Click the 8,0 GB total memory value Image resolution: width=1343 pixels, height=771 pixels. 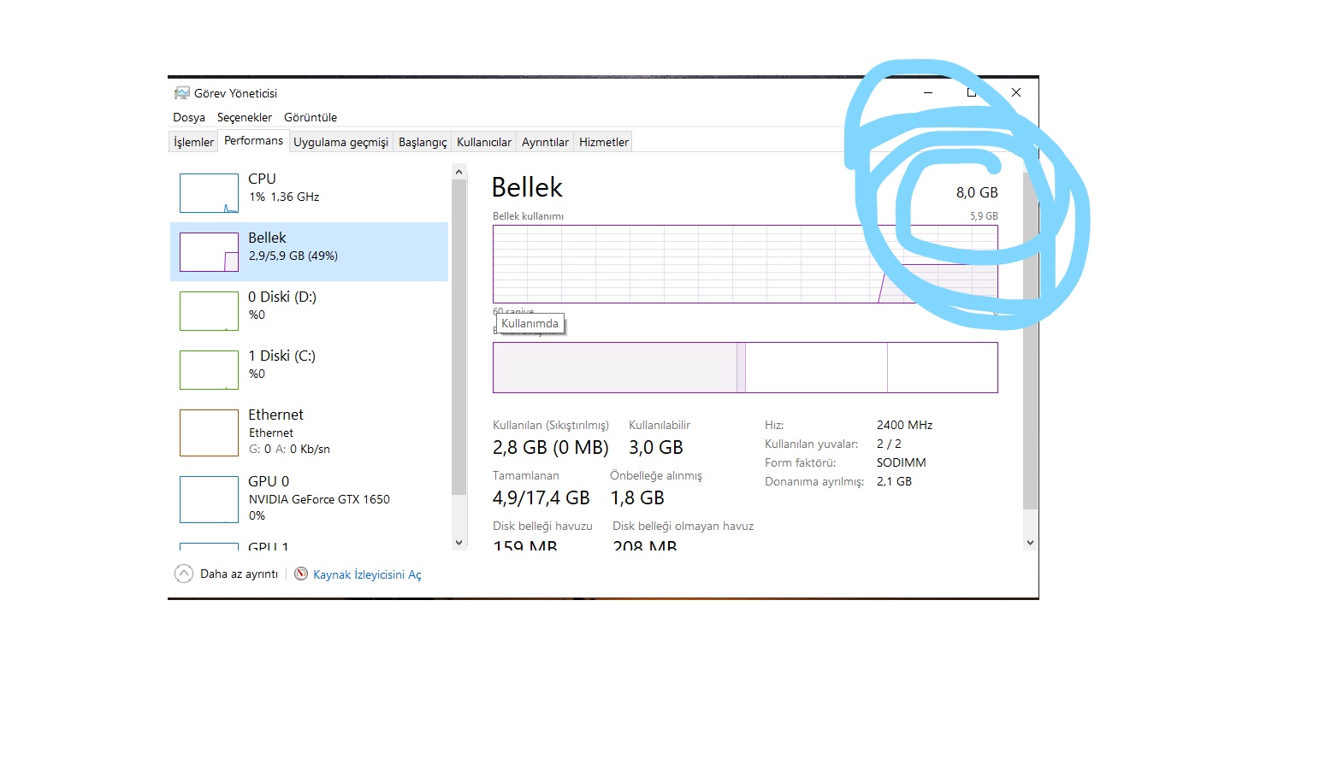(x=977, y=192)
